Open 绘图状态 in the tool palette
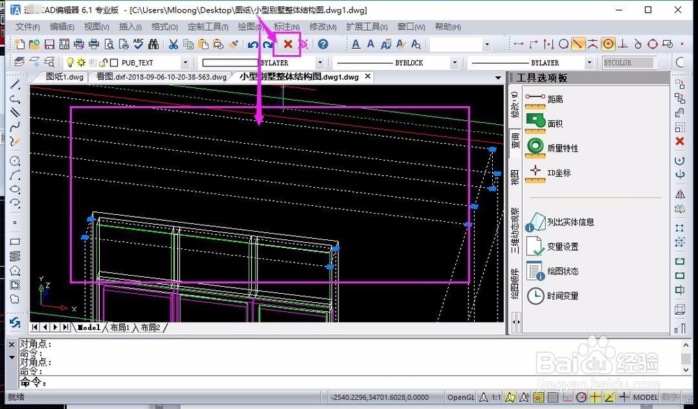This screenshot has width=698, height=409. [552, 271]
